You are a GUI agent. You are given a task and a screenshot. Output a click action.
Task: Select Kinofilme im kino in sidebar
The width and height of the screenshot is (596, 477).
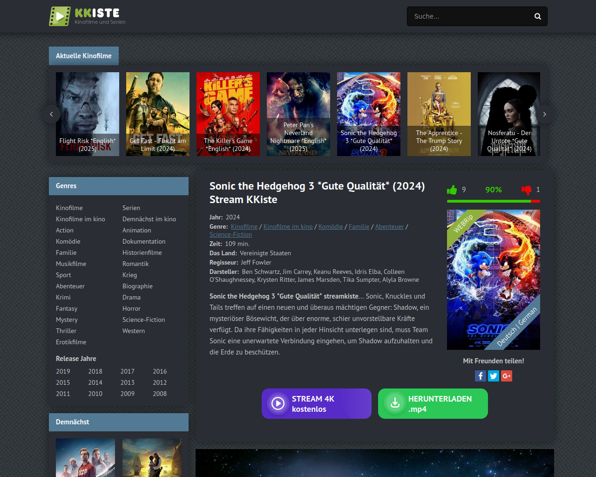[81, 219]
